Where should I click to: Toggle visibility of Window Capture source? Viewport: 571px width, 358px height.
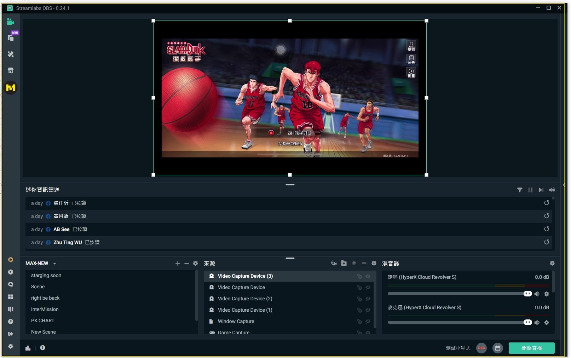coord(368,322)
